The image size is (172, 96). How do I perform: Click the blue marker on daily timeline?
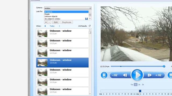(x=140, y=91)
